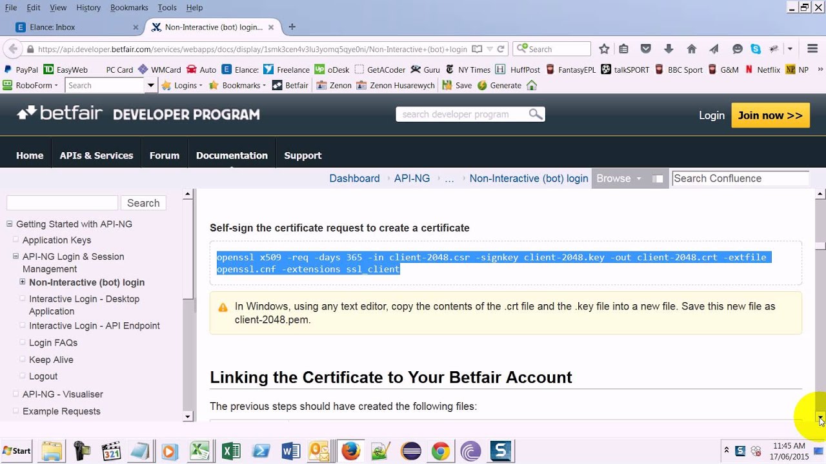Open the downloads arrow icon
This screenshot has width=826, height=464.
pos(669,49)
